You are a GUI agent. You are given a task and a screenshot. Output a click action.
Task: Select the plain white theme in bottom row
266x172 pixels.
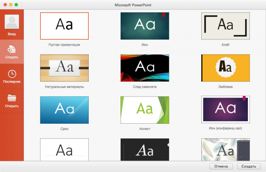pyautogui.click(x=64, y=149)
